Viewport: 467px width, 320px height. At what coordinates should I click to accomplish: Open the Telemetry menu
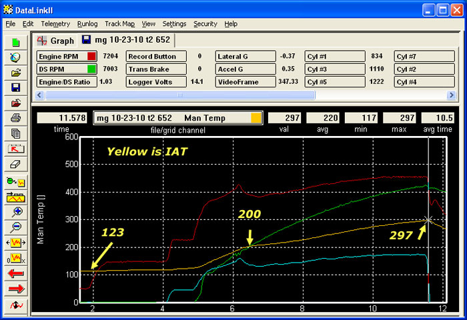coord(55,23)
